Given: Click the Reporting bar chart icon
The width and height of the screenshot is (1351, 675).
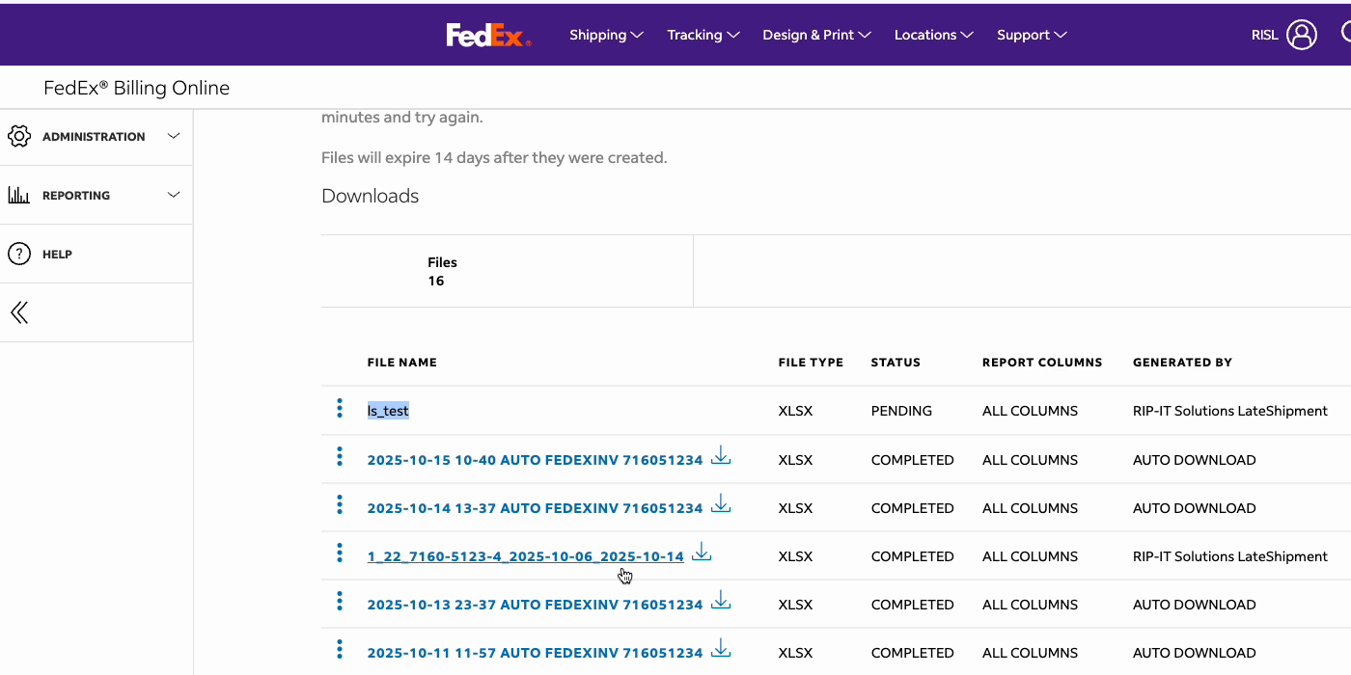Looking at the screenshot, I should (19, 195).
